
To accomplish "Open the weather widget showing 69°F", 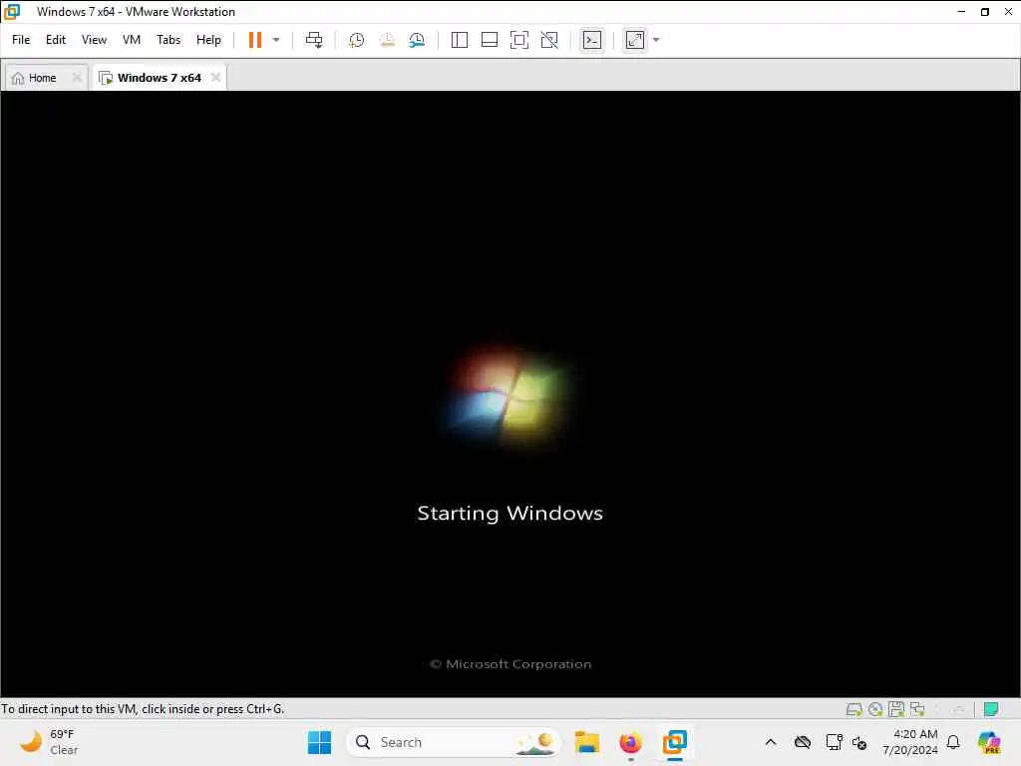I will (x=48, y=742).
